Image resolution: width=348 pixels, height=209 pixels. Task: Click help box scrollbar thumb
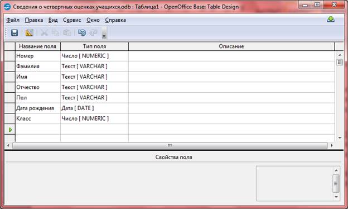(x=336, y=183)
